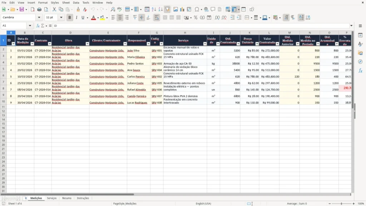This screenshot has width=366, height=206.
Task: Insert hyperlink globe icon
Action: pos(206,9)
